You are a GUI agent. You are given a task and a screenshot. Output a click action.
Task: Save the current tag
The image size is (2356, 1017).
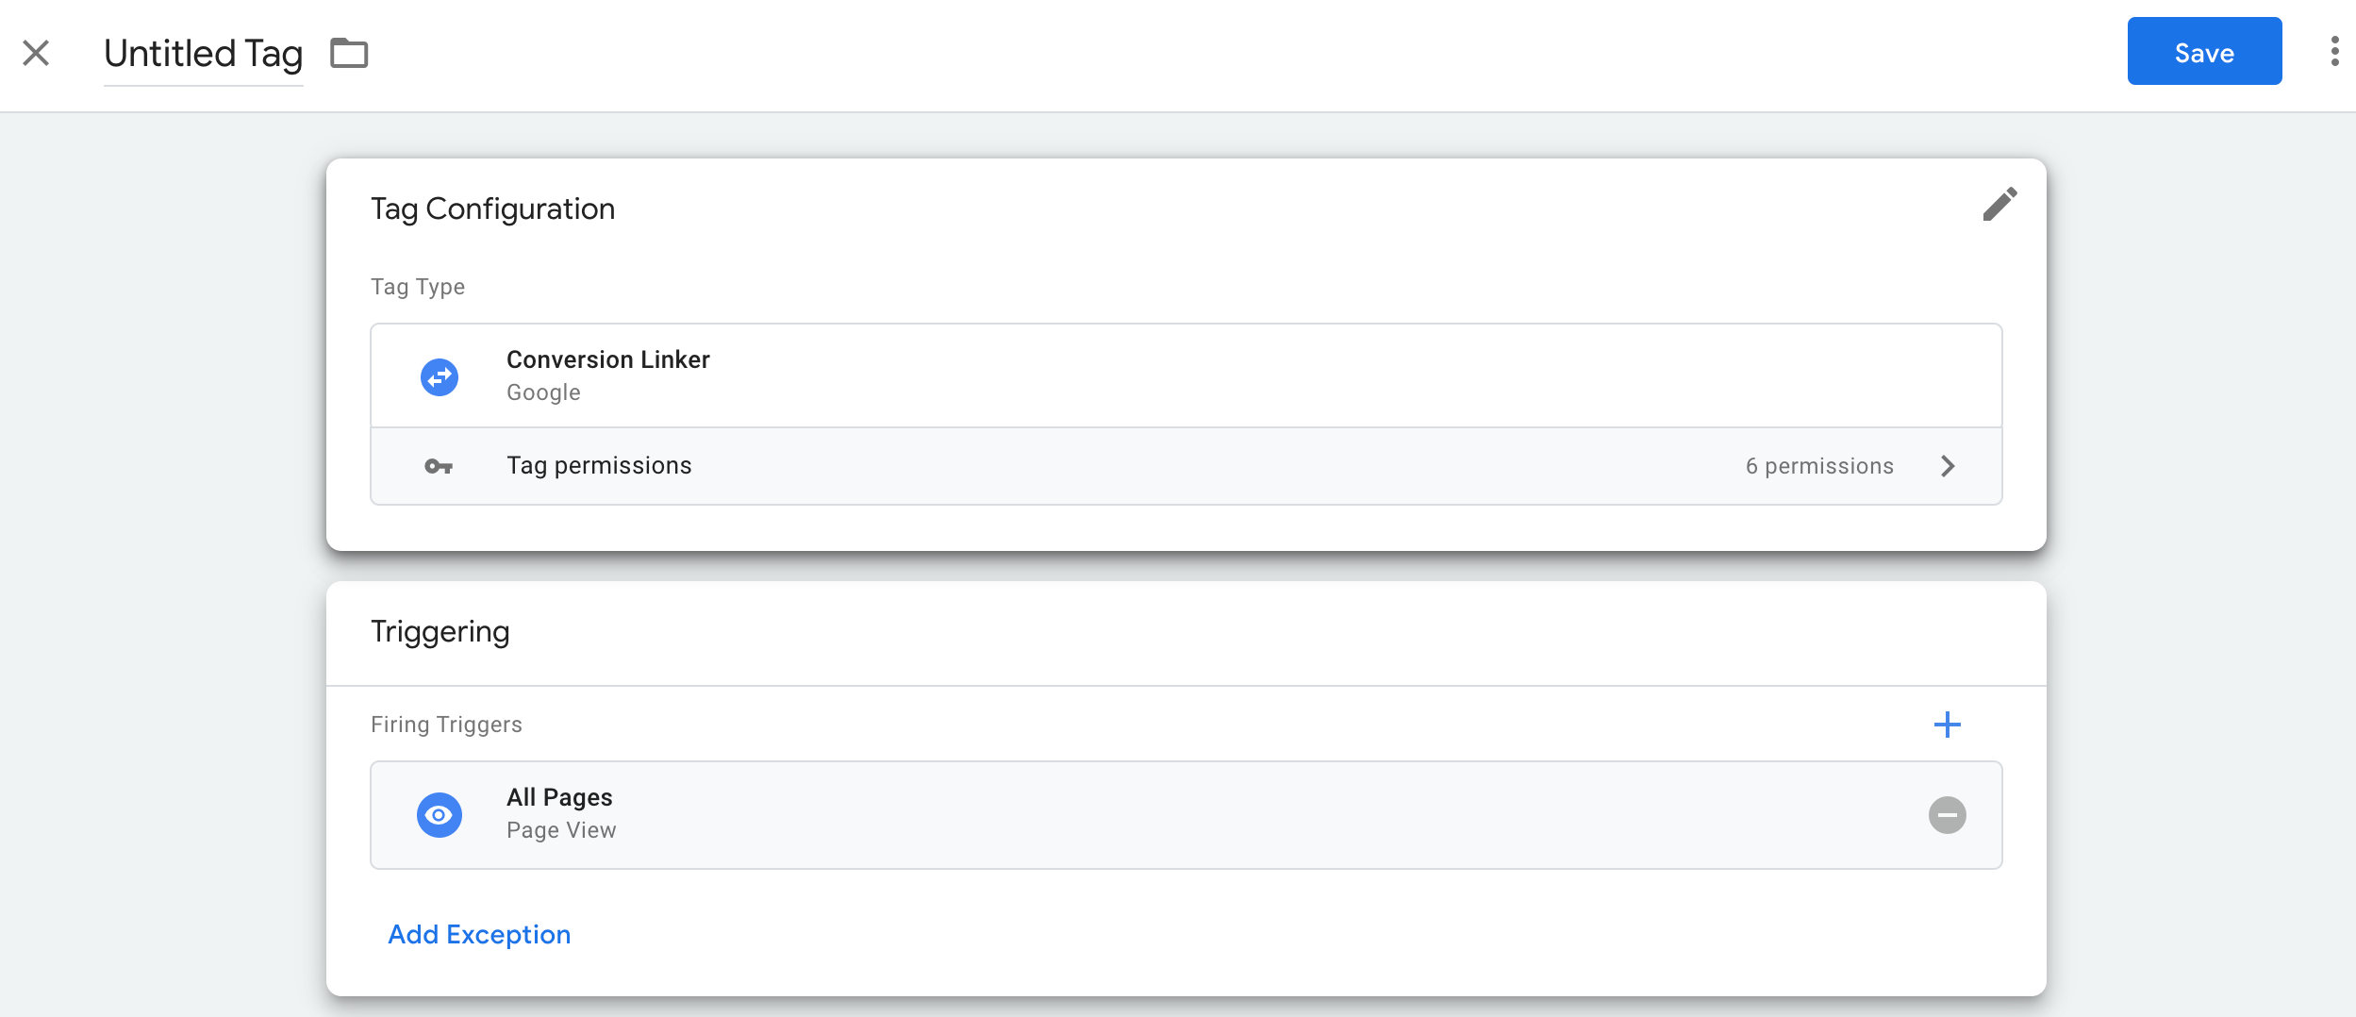coord(2204,52)
